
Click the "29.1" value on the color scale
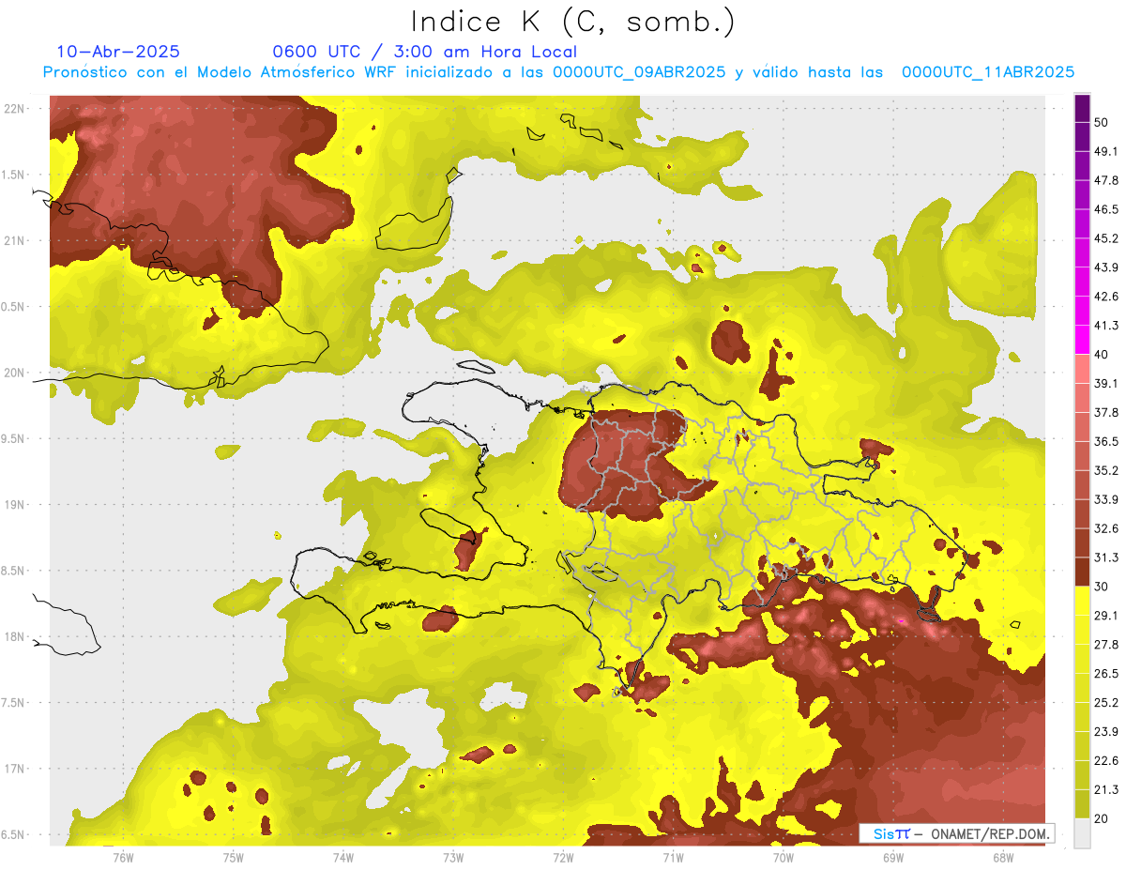click(x=1106, y=616)
